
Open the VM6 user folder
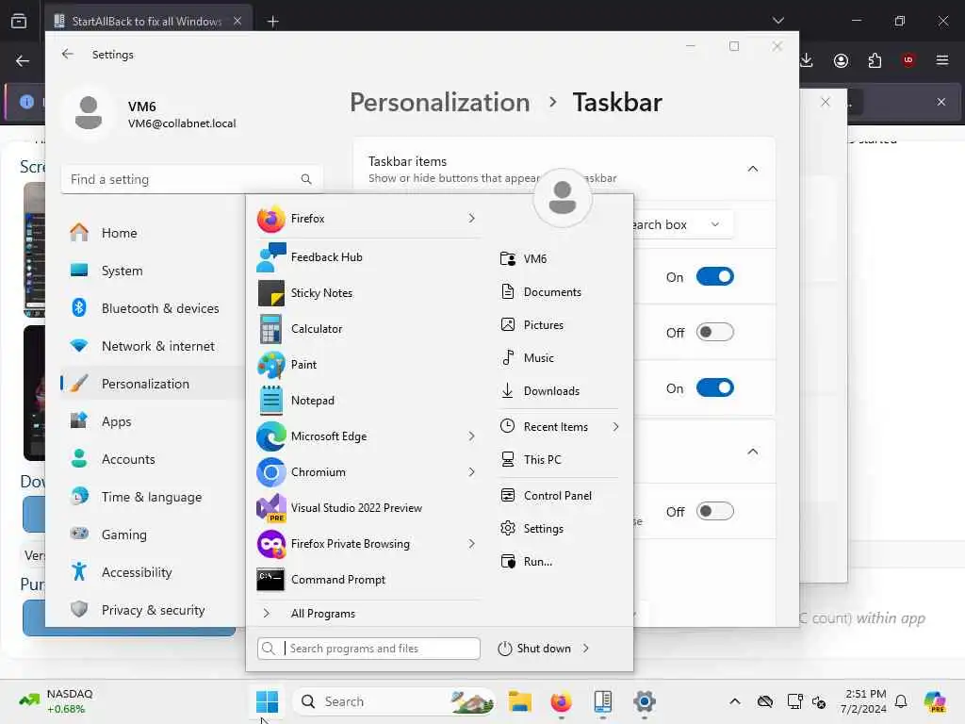click(559, 258)
